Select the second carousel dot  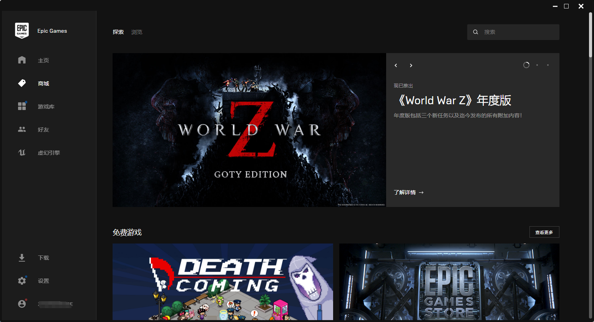point(537,65)
